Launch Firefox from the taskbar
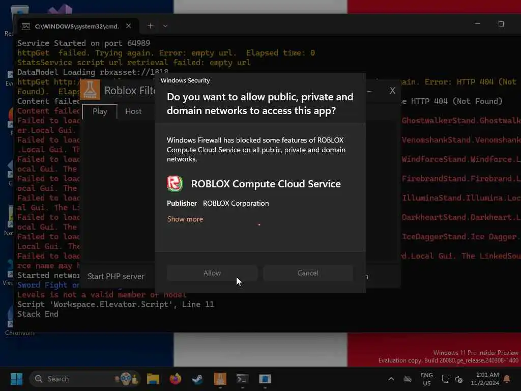 click(x=176, y=379)
